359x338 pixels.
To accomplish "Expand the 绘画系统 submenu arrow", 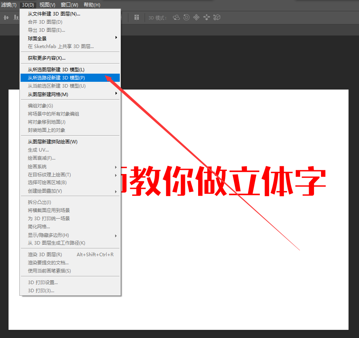I will click(116, 167).
